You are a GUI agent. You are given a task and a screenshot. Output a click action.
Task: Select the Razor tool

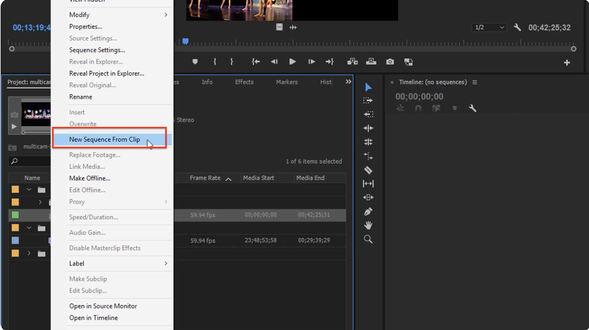coord(368,170)
